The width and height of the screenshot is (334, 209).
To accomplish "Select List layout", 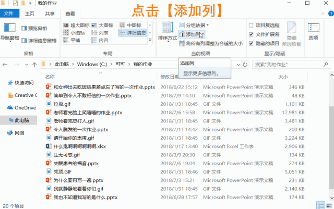I will pos(100,33).
